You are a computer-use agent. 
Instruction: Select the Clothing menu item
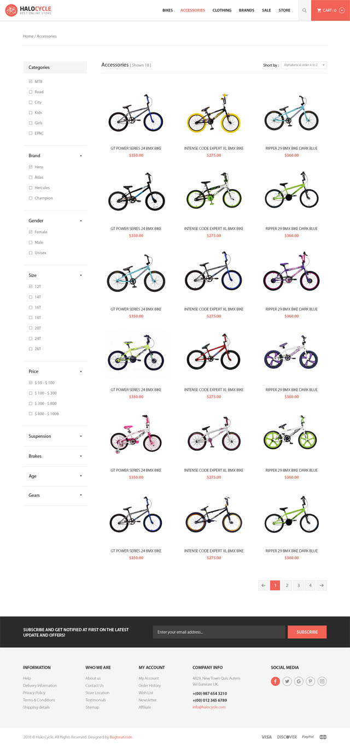[x=221, y=10]
